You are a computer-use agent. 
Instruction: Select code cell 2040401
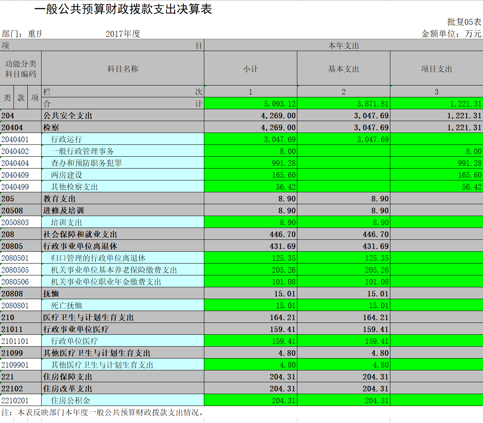pyautogui.click(x=21, y=139)
